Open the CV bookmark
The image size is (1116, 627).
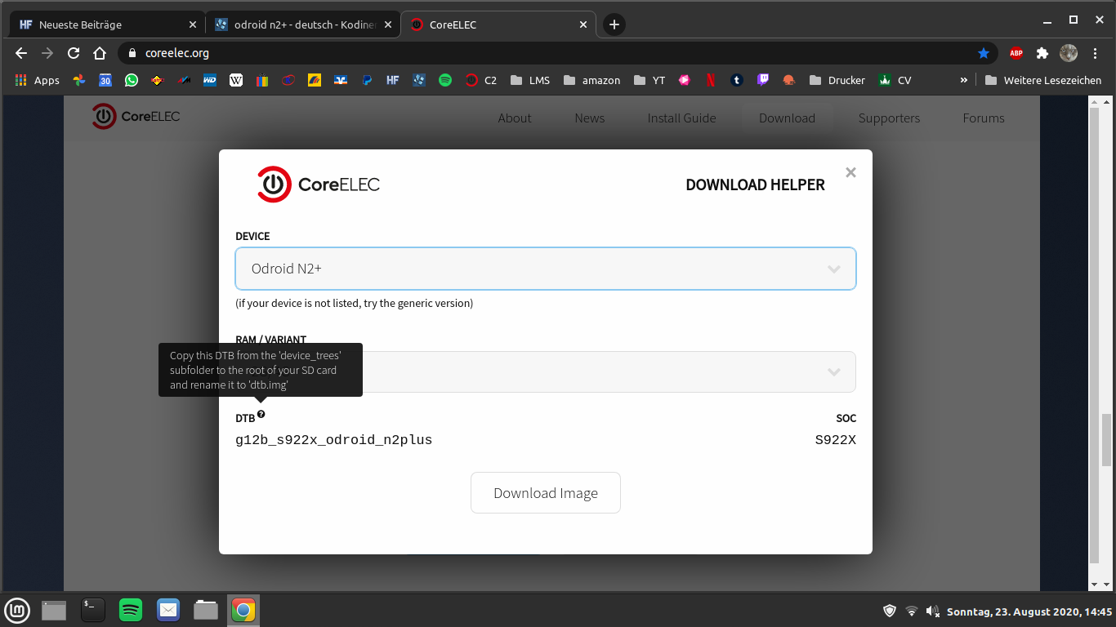click(894, 80)
